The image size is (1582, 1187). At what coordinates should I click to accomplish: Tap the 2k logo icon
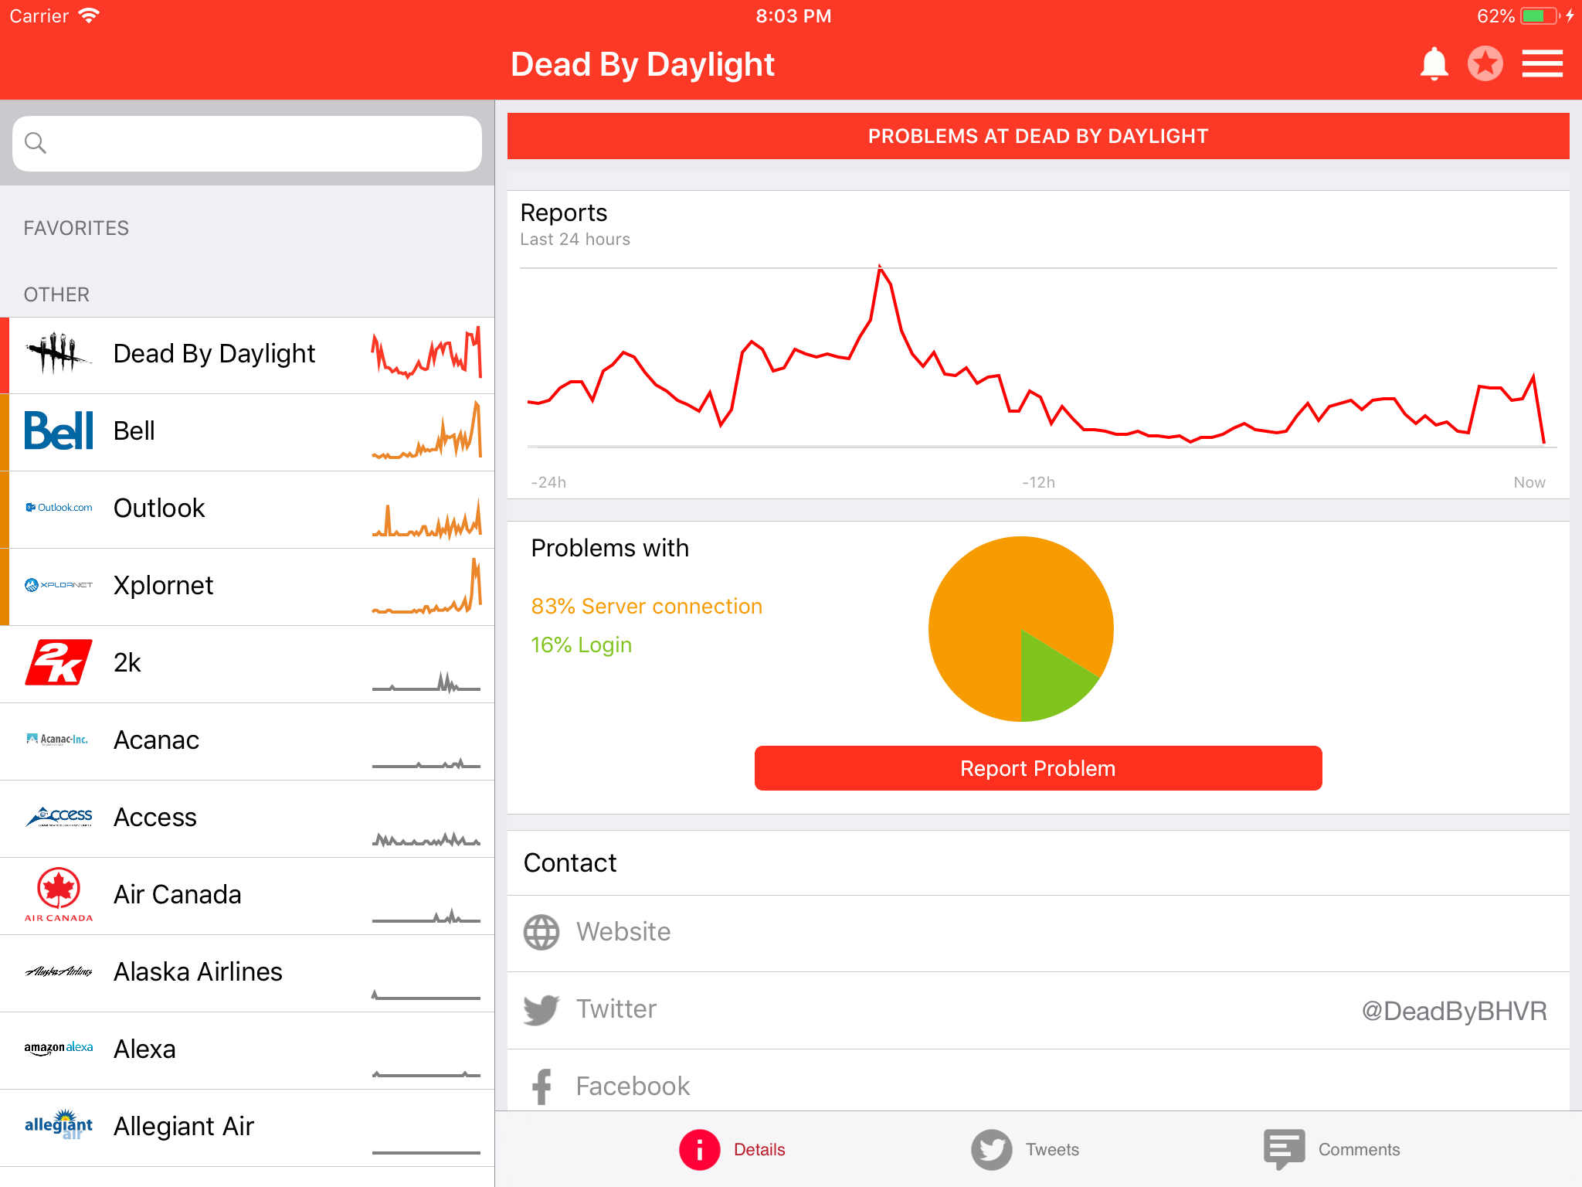pos(59,663)
